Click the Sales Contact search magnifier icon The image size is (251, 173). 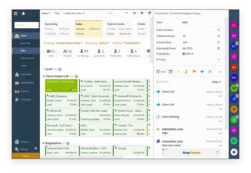click(218, 30)
